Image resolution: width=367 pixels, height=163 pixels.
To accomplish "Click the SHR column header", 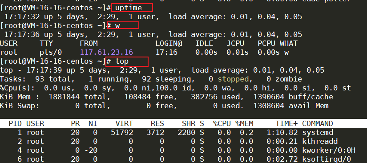I will click(189, 123).
